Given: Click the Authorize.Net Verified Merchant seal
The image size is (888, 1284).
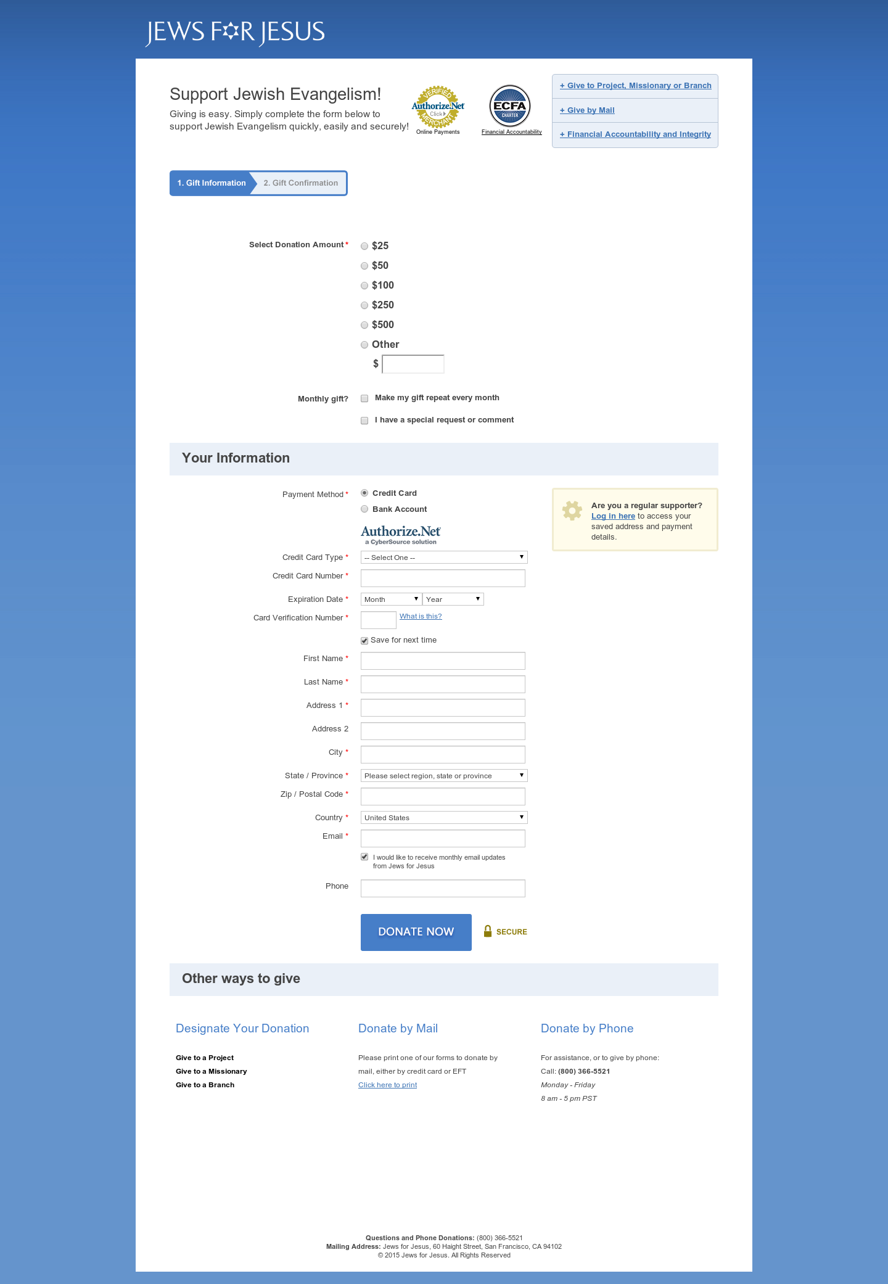Looking at the screenshot, I should click(x=438, y=107).
